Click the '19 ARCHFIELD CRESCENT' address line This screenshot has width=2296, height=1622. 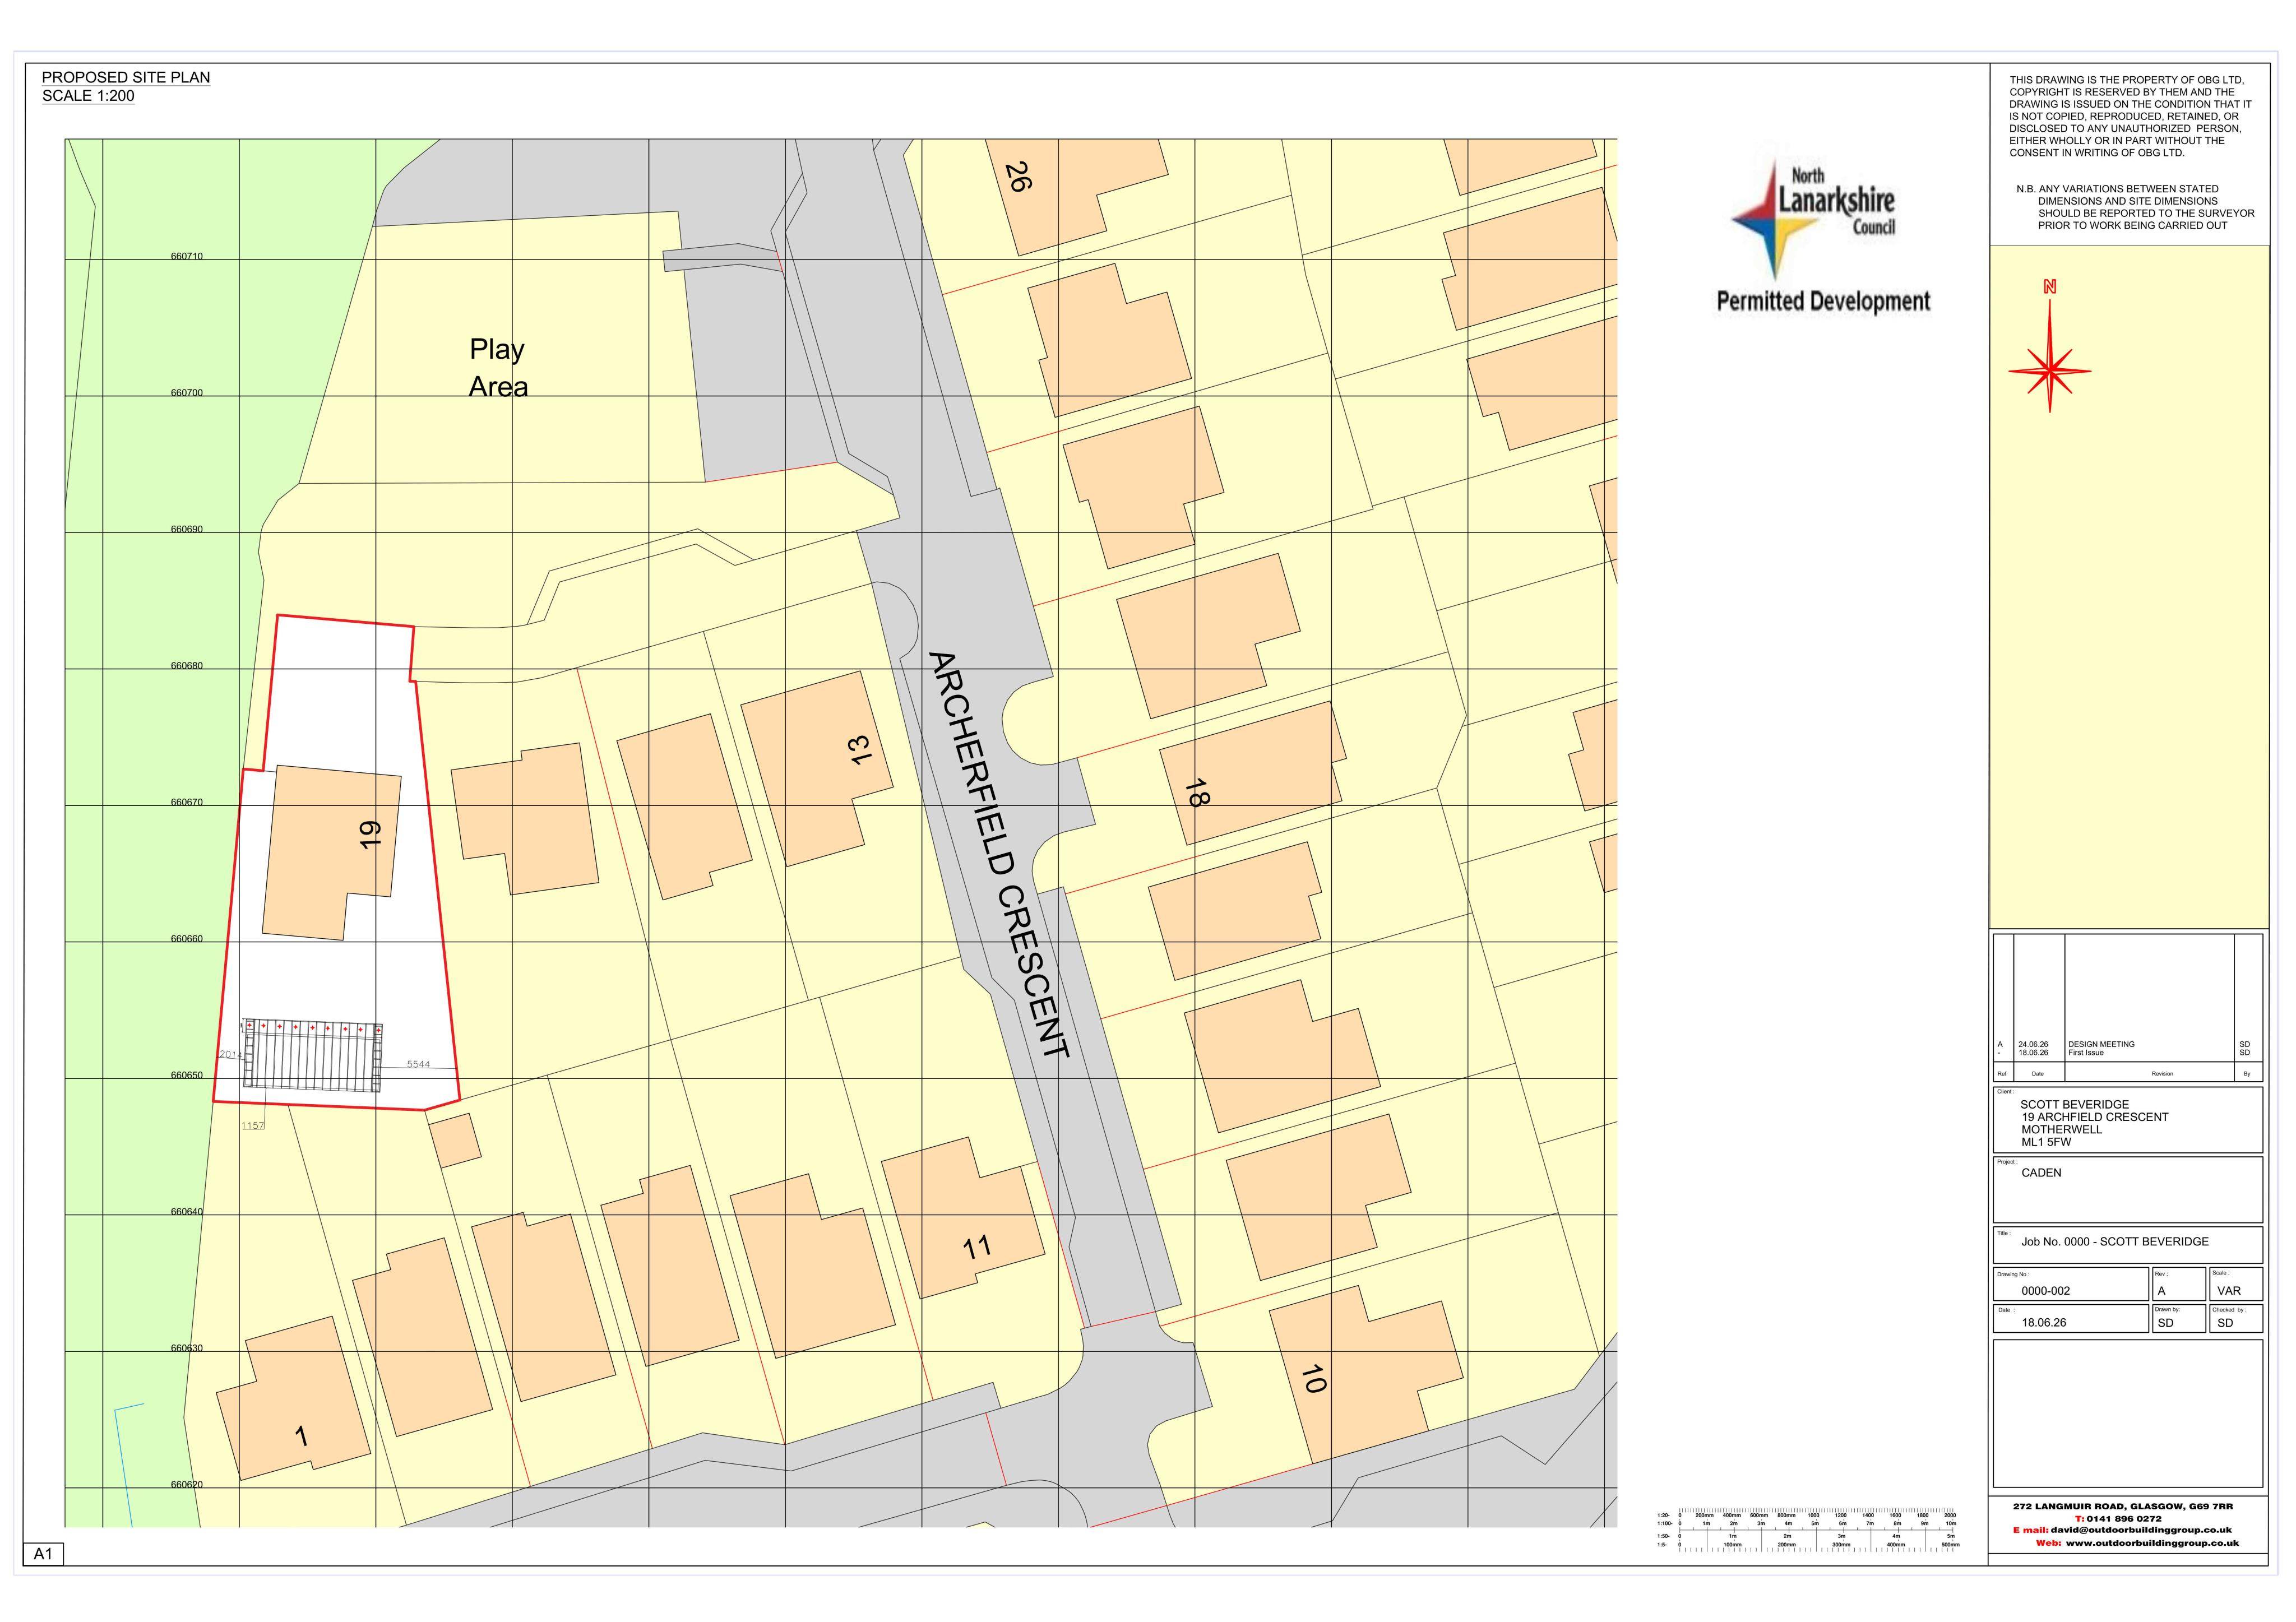click(2095, 1117)
